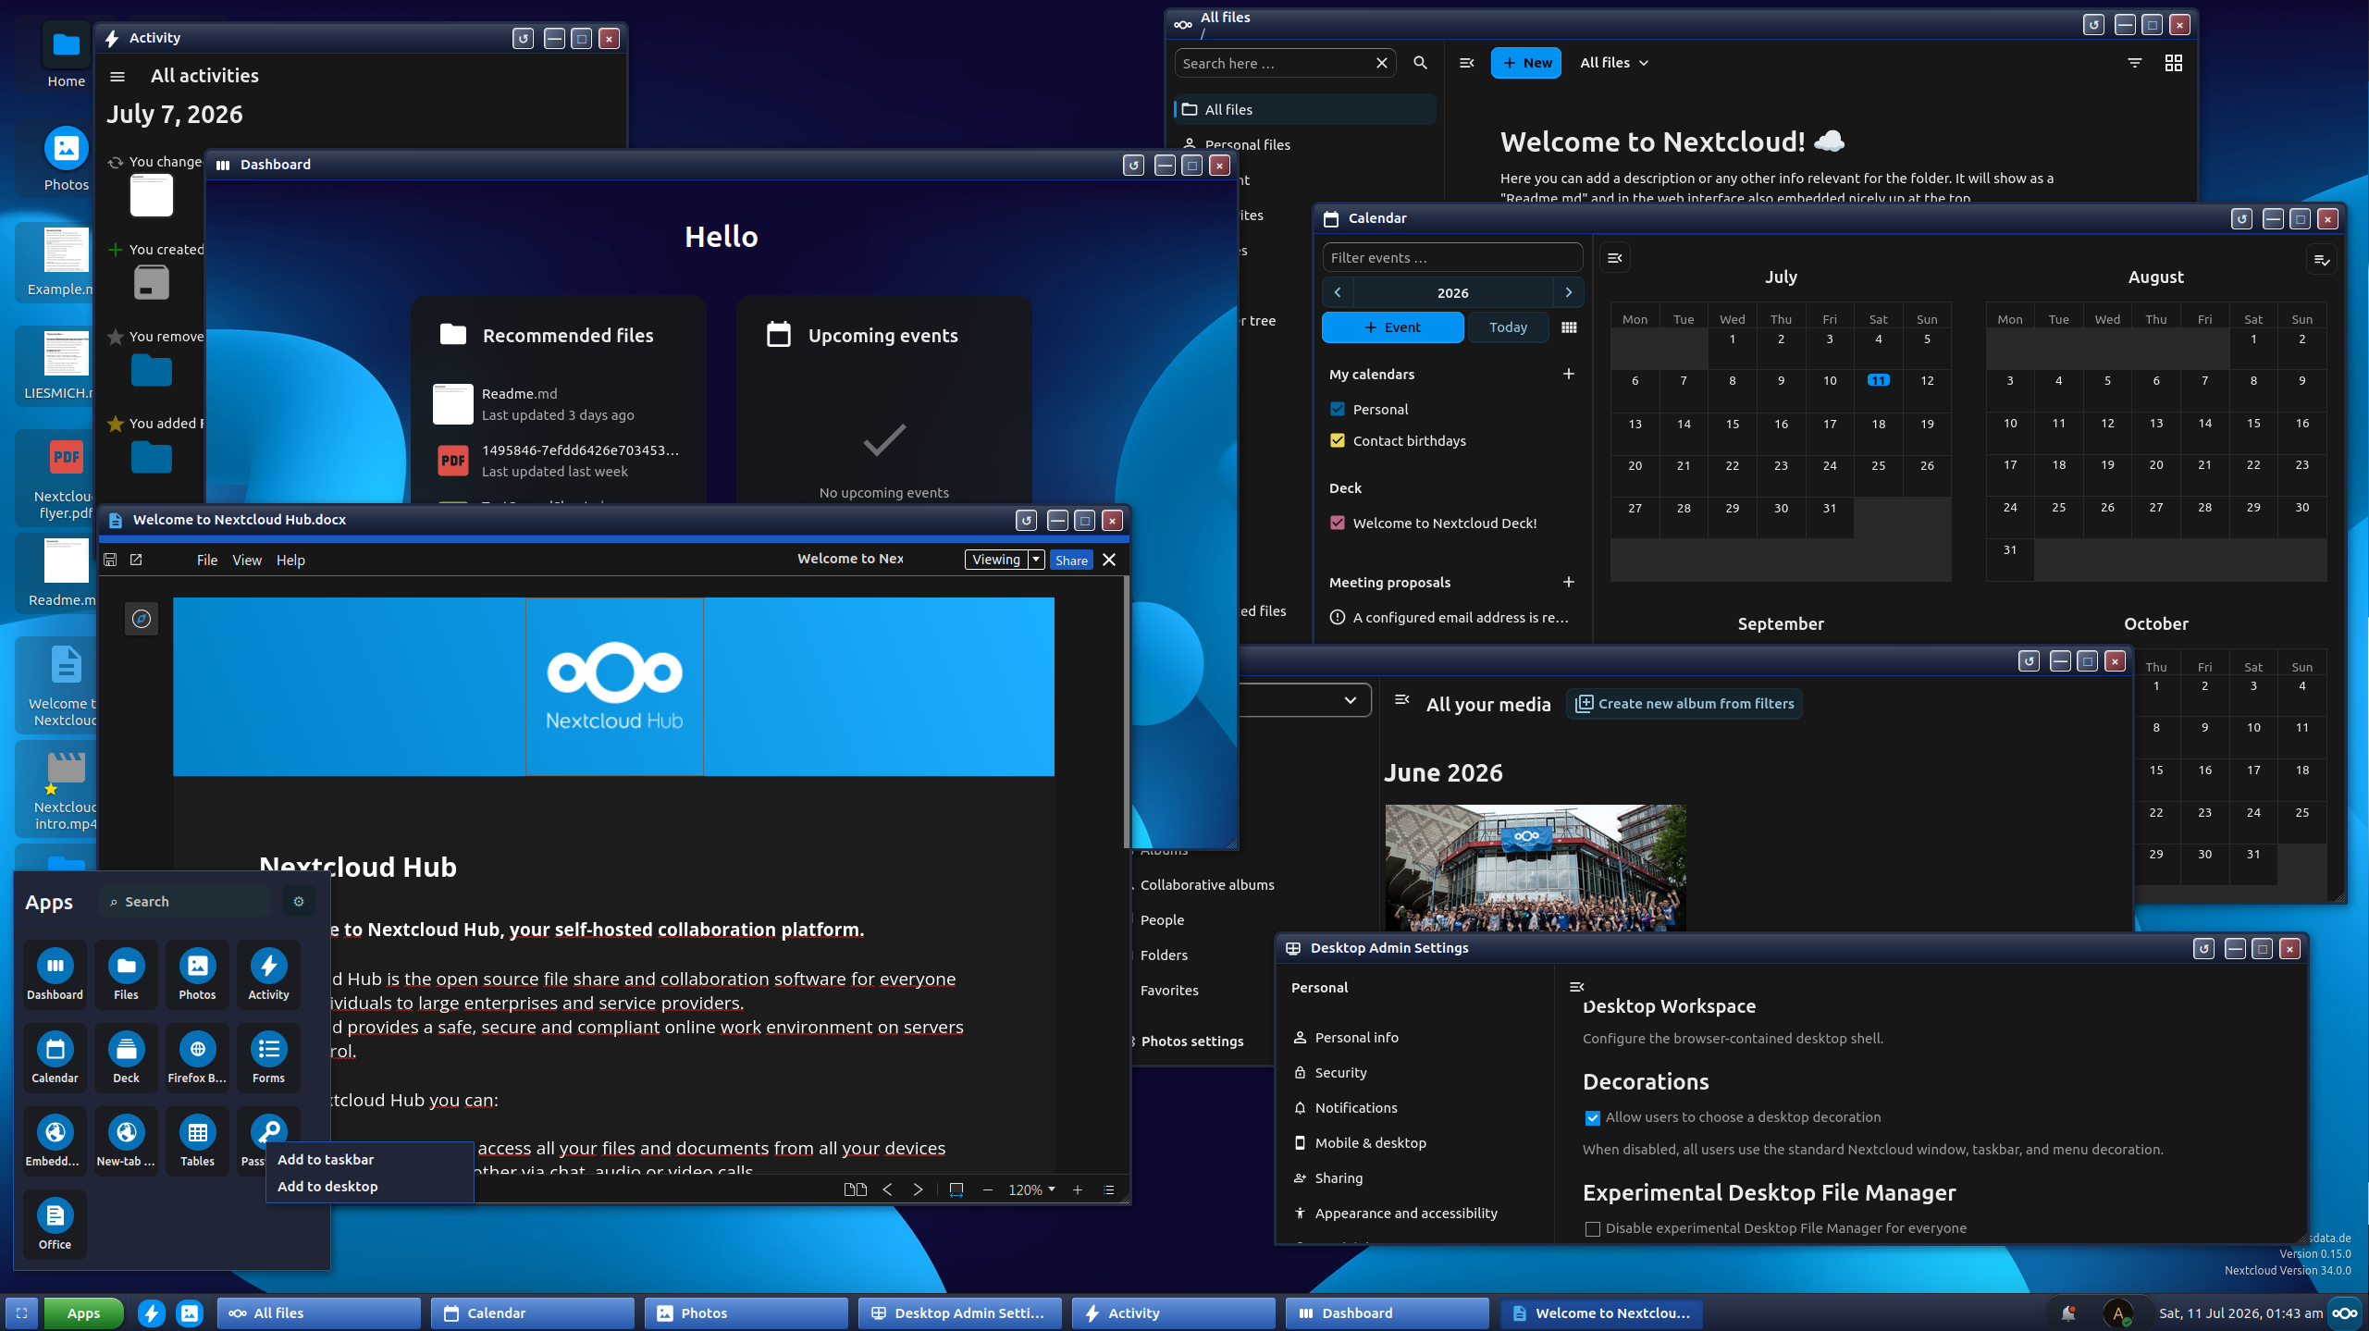Open the Deck app icon
This screenshot has height=1331, width=2369.
click(x=126, y=1057)
